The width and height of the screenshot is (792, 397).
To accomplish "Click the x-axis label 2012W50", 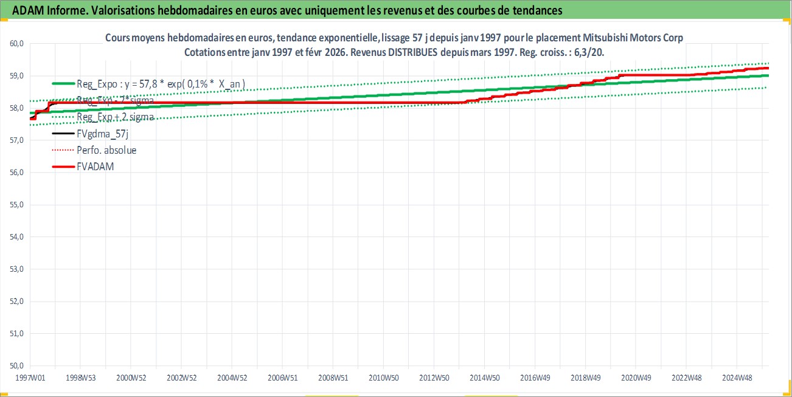I will [x=434, y=378].
